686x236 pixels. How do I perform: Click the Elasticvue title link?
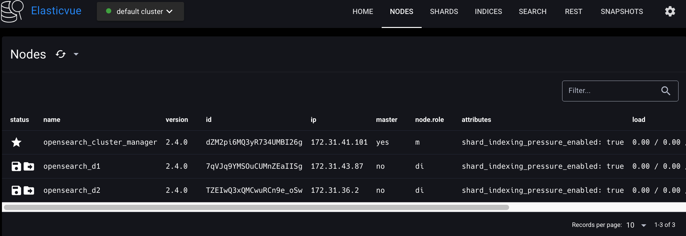coord(56,11)
